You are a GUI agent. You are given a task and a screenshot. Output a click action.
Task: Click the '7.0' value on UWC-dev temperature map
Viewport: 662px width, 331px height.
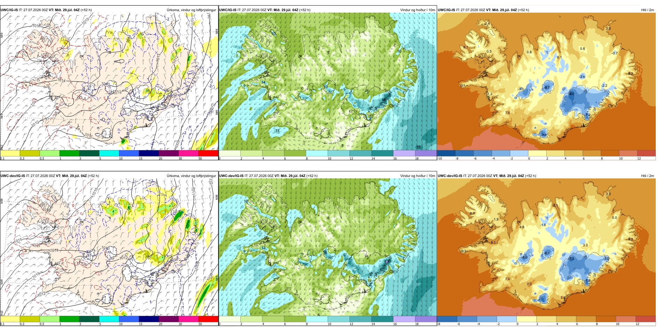pos(508,279)
